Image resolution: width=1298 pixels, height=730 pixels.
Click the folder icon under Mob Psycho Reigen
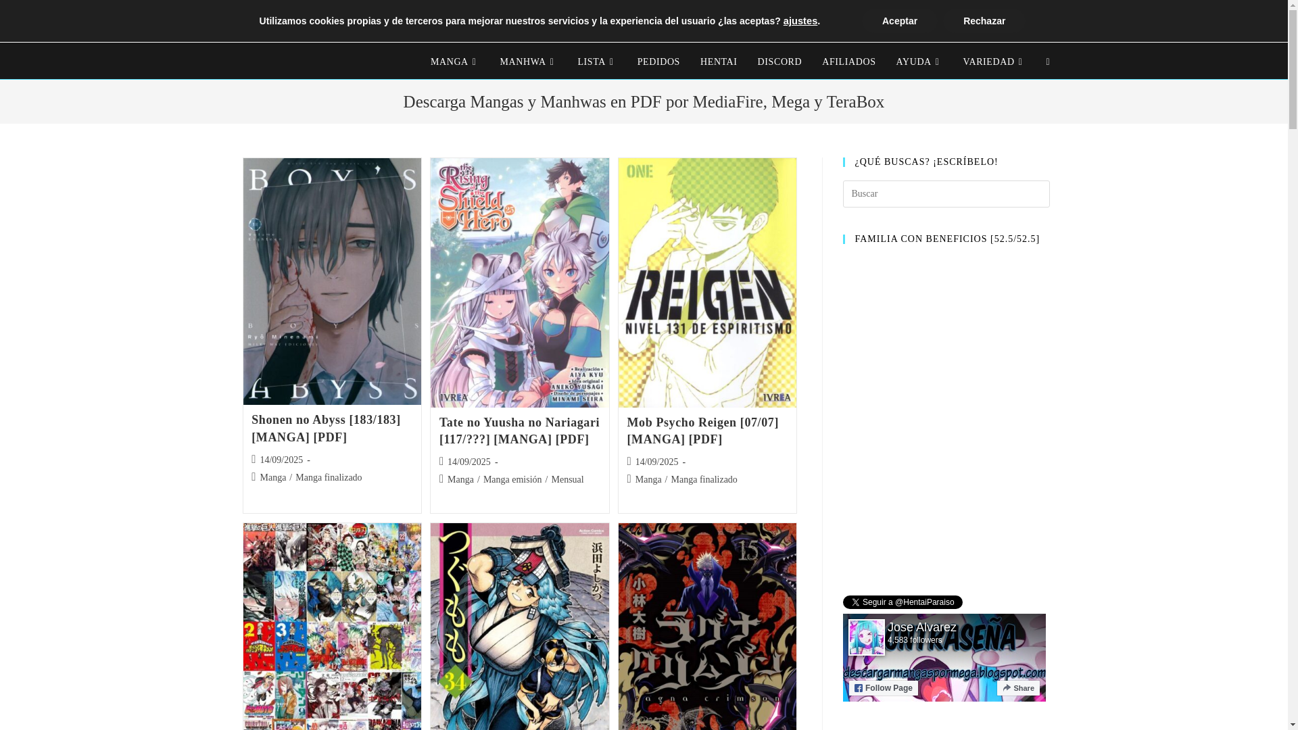point(630,479)
